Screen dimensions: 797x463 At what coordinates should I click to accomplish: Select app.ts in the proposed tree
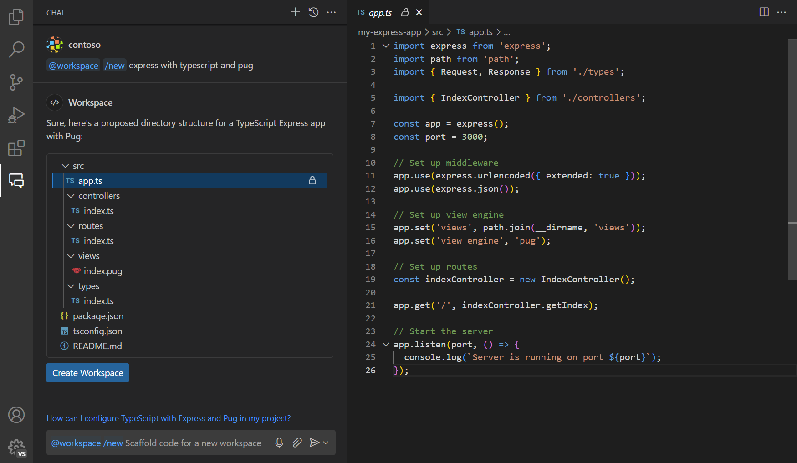(x=190, y=181)
